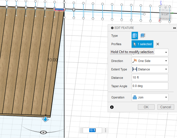Clear profile selection with the X
The width and height of the screenshot is (177, 138).
158,44
